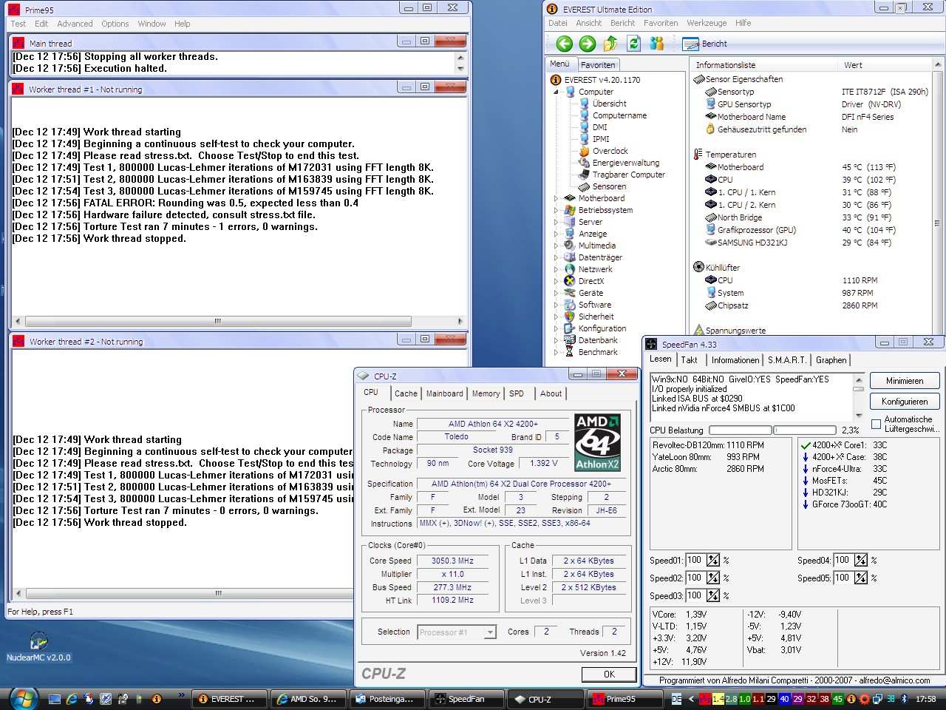The image size is (946, 710).
Task: Switch to Mainboard tab in CPU-Z
Action: [445, 393]
